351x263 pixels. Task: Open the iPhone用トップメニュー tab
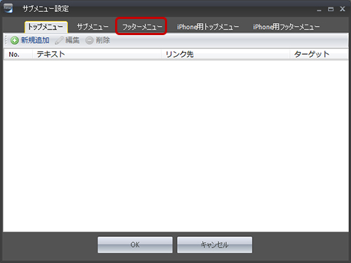pos(208,27)
